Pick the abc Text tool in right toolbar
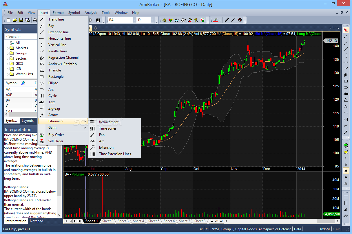 tap(346, 94)
